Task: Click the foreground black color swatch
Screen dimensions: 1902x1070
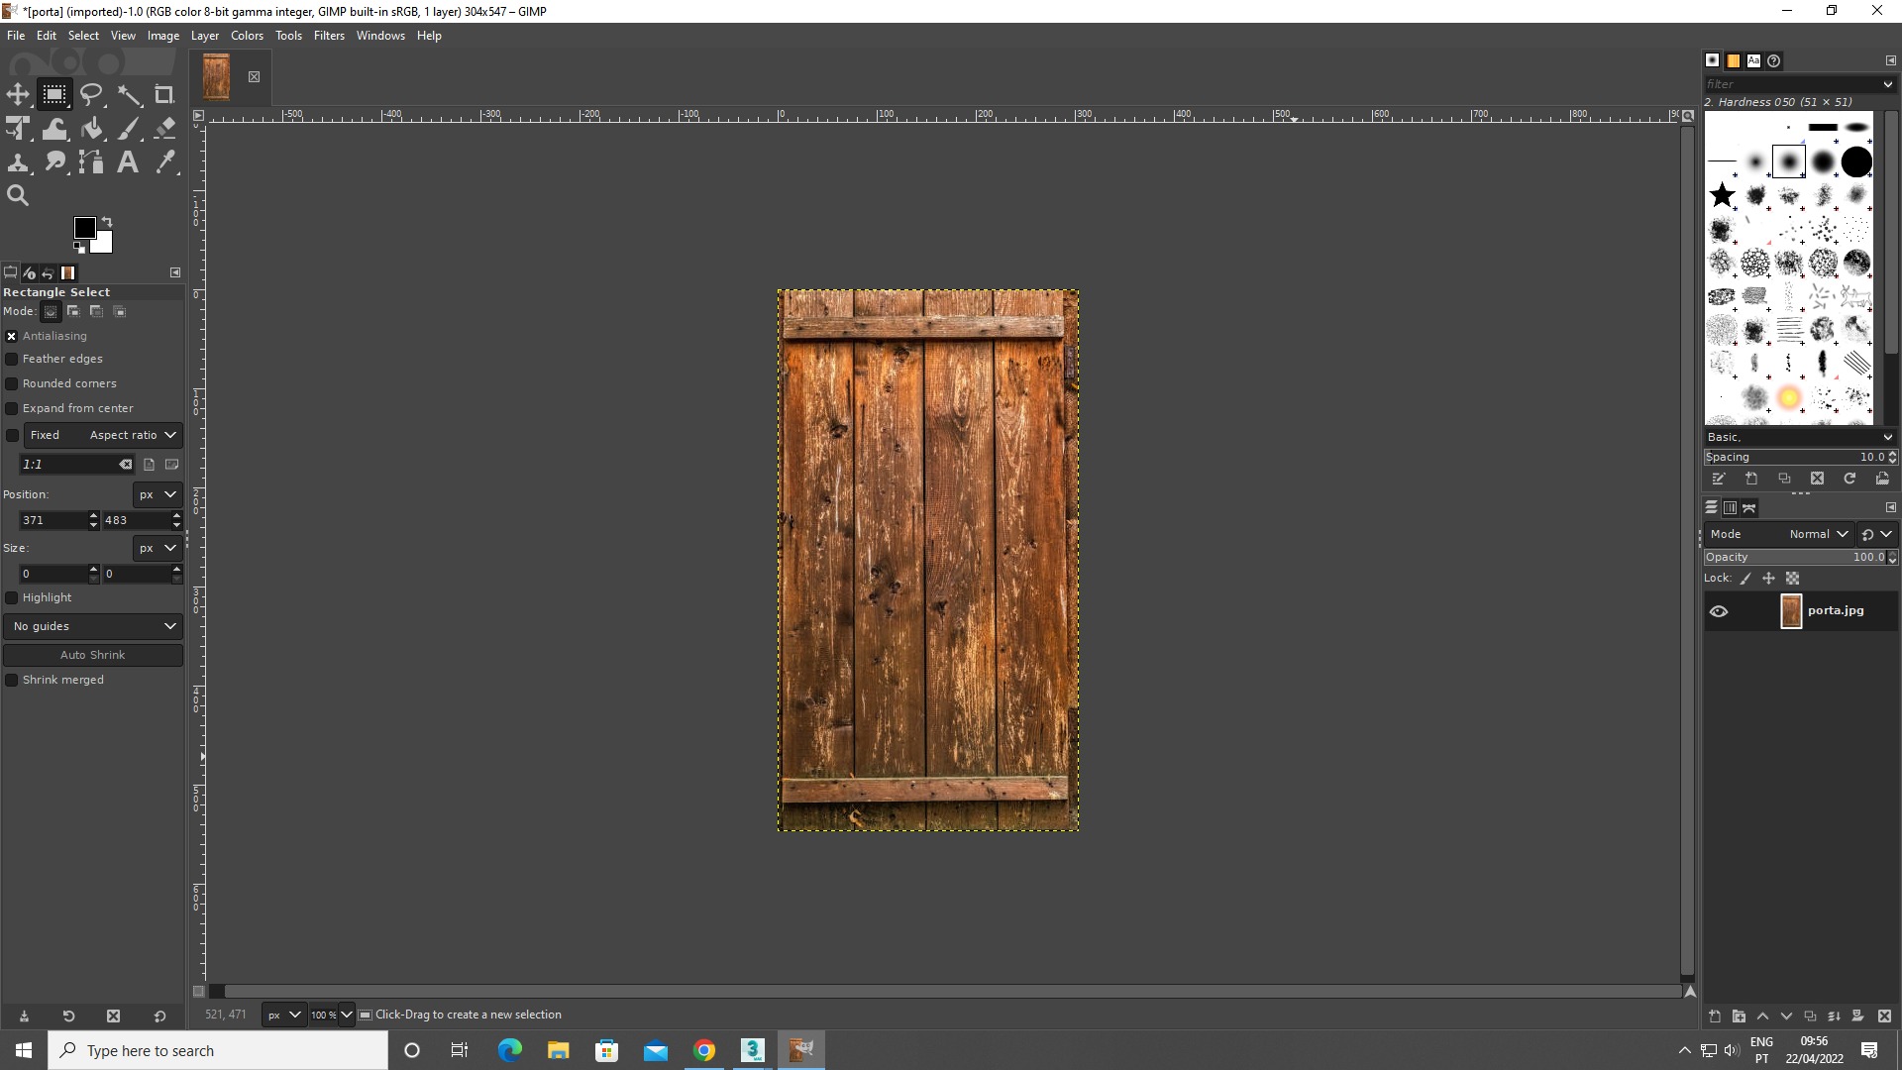Action: point(84,229)
